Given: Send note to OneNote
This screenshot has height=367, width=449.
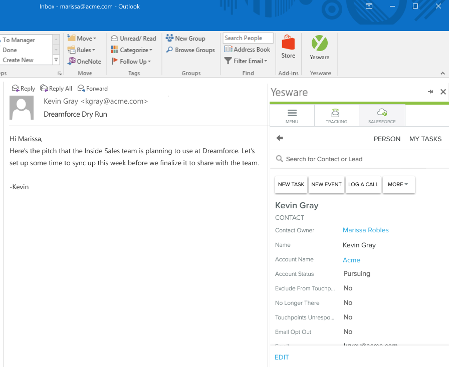Looking at the screenshot, I should pos(84,62).
